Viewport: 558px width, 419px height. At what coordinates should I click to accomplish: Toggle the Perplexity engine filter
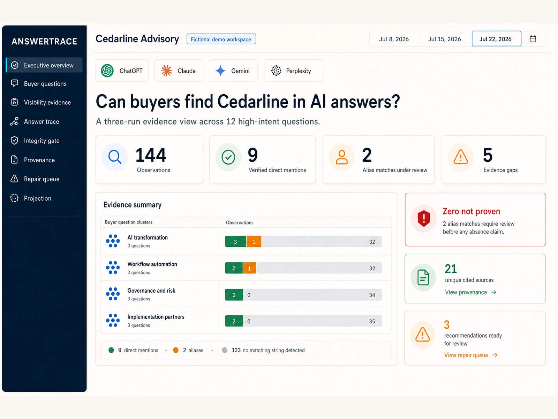click(293, 71)
